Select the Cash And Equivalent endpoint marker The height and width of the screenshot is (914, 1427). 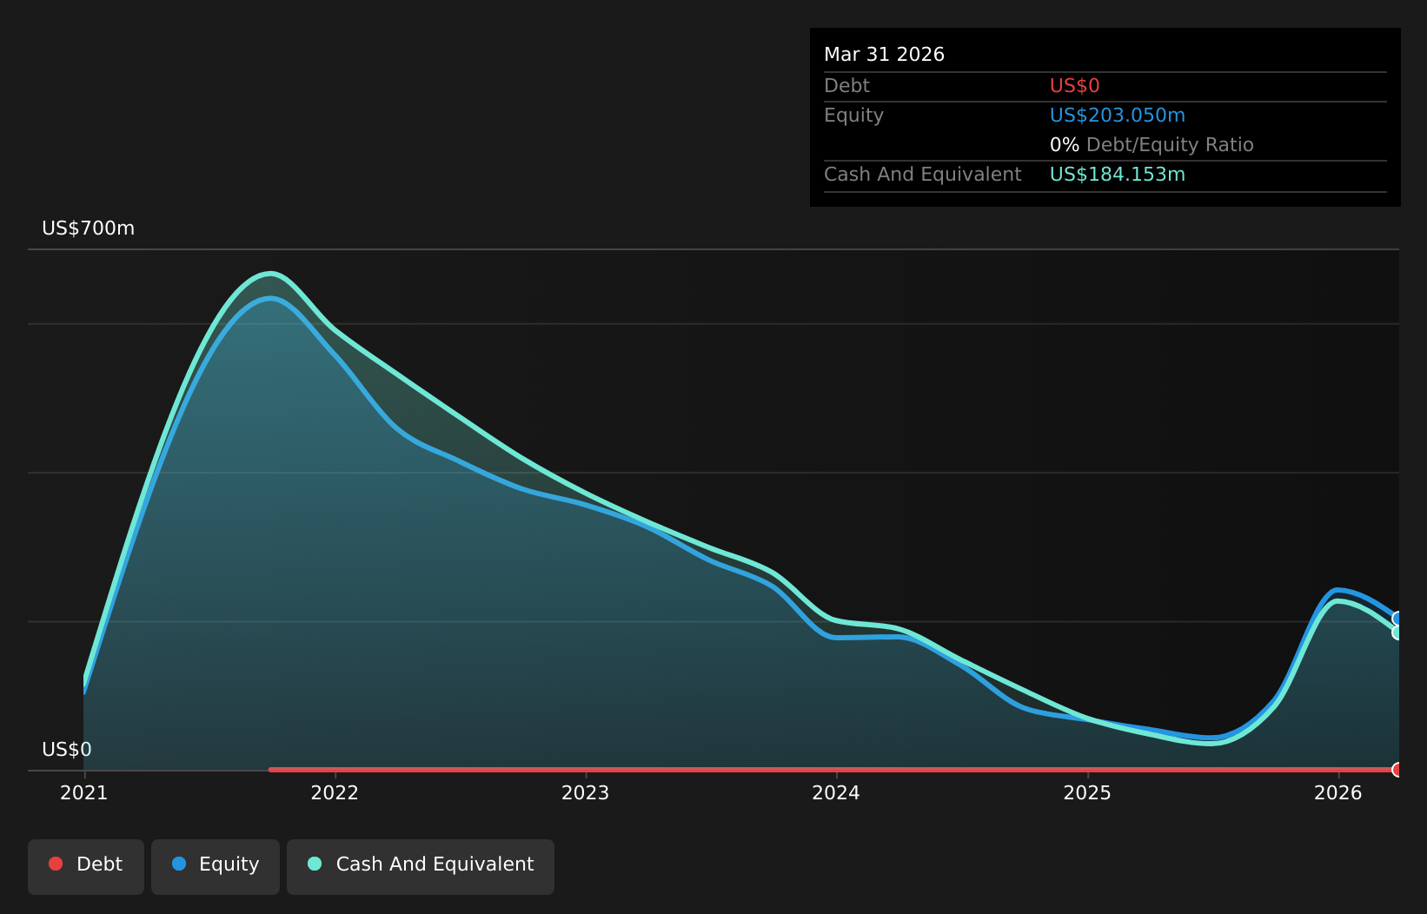click(x=1398, y=633)
